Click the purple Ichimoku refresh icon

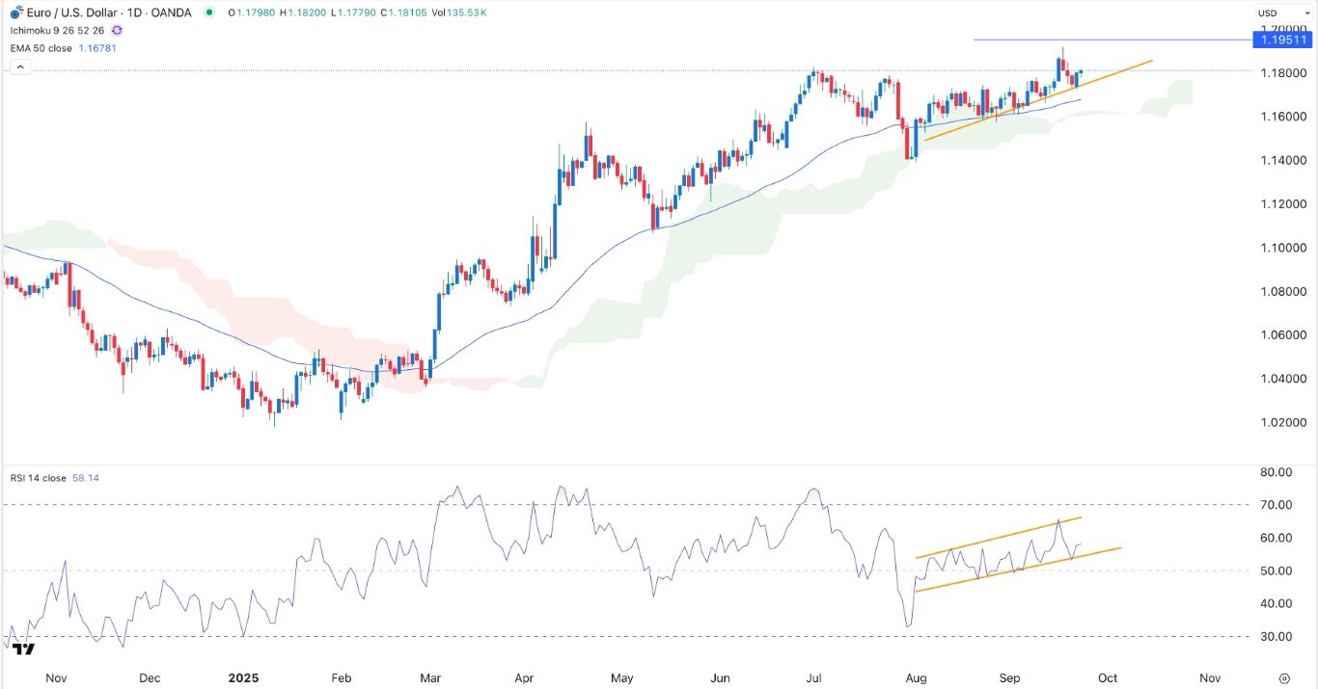(x=116, y=31)
